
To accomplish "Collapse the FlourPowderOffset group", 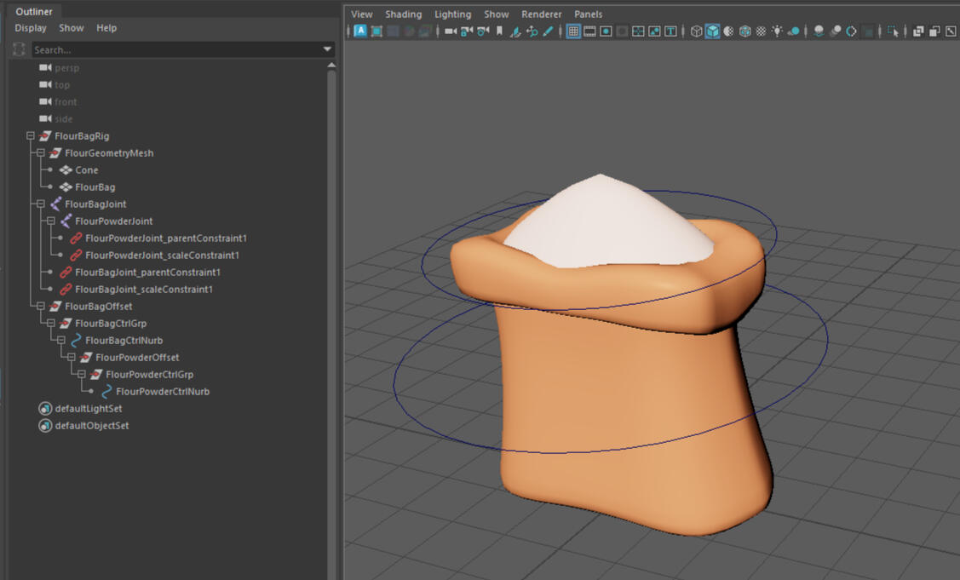I will coord(71,357).
